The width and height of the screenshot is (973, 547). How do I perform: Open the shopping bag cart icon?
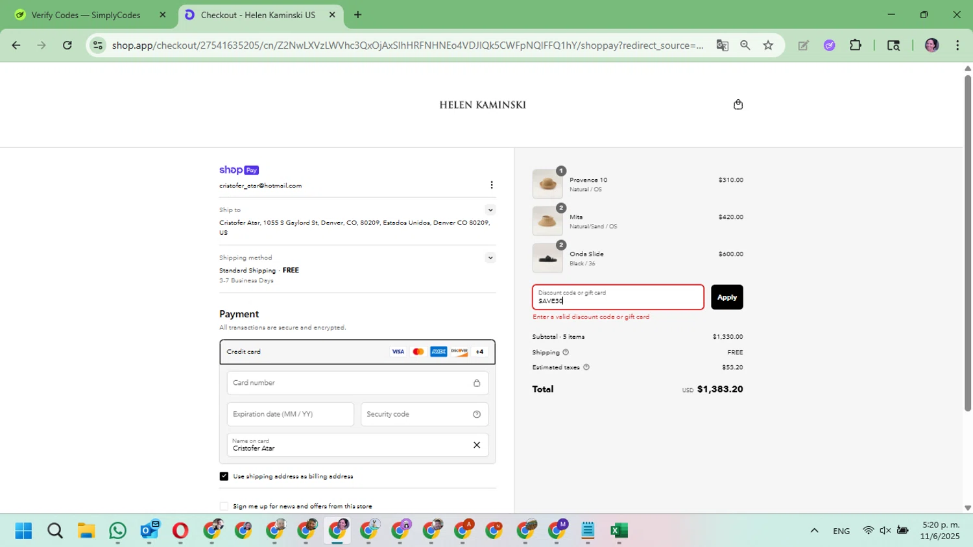[x=738, y=104]
